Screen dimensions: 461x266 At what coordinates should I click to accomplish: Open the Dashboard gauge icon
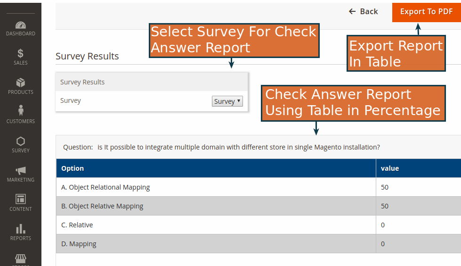(21, 25)
